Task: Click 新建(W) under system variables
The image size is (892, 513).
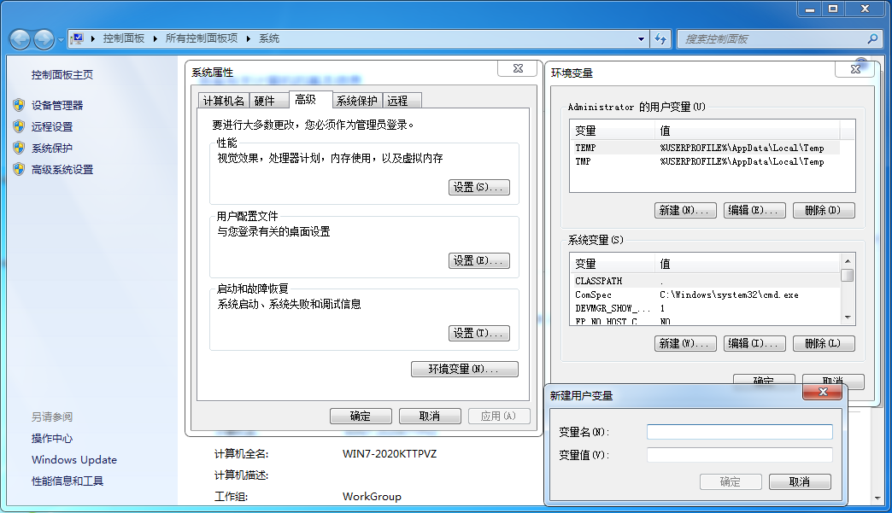Action: (x=685, y=343)
